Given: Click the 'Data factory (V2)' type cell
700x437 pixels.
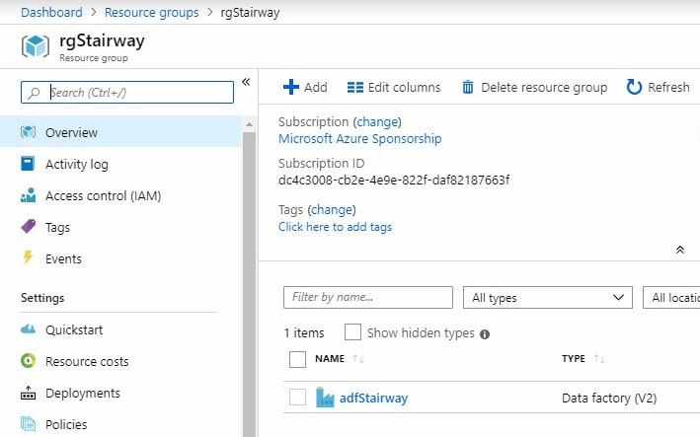Looking at the screenshot, I should (x=609, y=398).
